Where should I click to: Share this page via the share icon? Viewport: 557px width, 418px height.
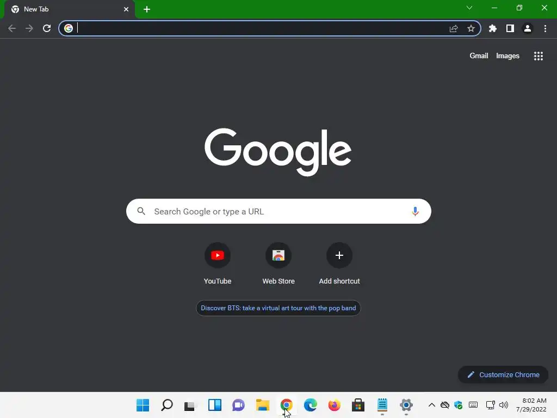(x=454, y=28)
